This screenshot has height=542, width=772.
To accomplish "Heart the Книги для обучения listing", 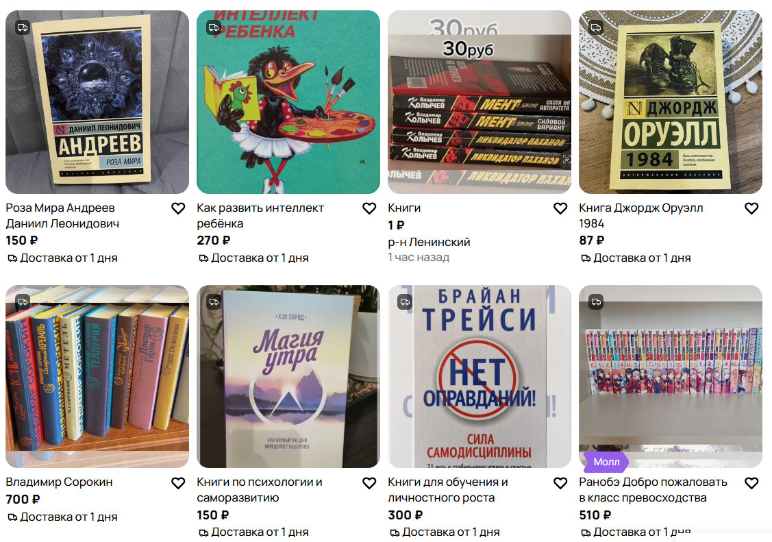I will 560,484.
